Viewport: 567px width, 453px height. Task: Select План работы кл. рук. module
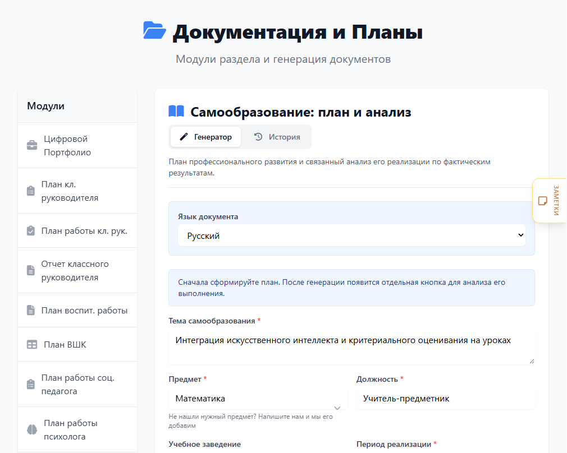[77, 230]
